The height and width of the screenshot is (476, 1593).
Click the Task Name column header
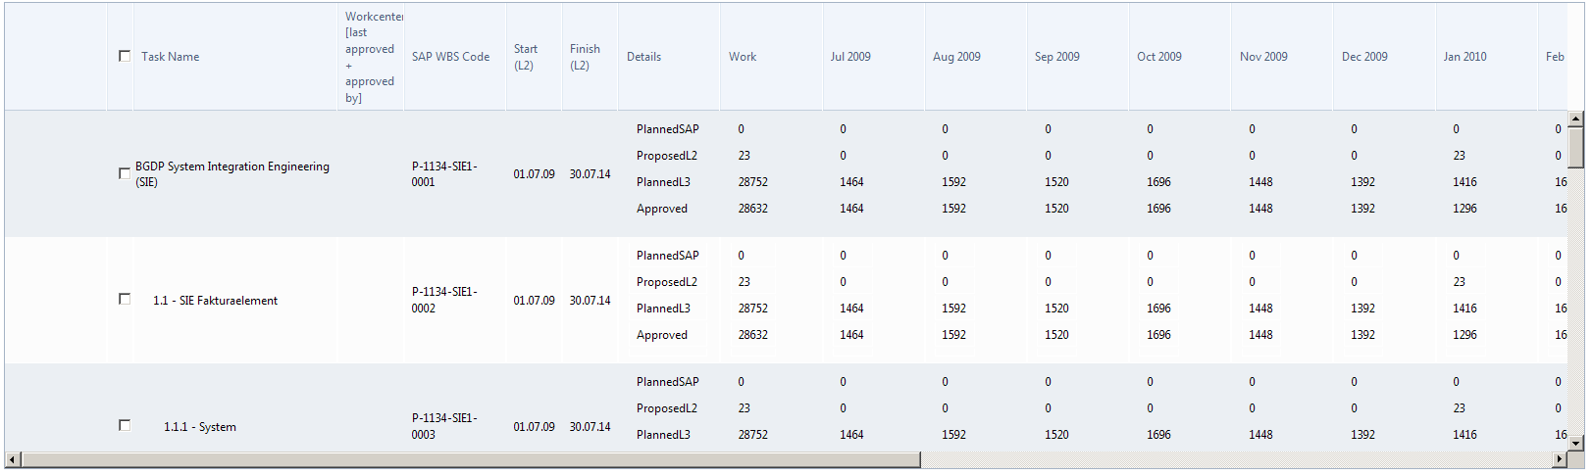click(x=171, y=57)
